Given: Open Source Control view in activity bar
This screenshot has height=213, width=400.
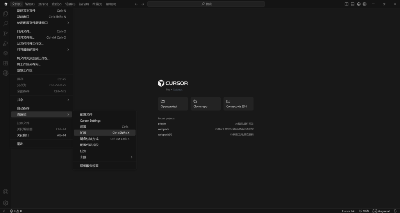Looking at the screenshot, I should point(5,34).
